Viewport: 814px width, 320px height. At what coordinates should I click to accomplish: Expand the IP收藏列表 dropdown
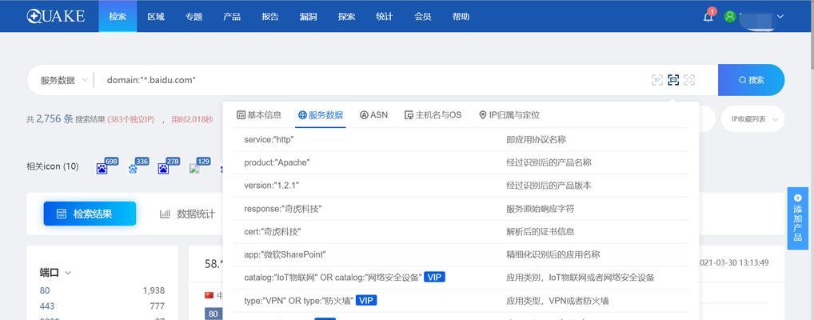[x=752, y=119]
